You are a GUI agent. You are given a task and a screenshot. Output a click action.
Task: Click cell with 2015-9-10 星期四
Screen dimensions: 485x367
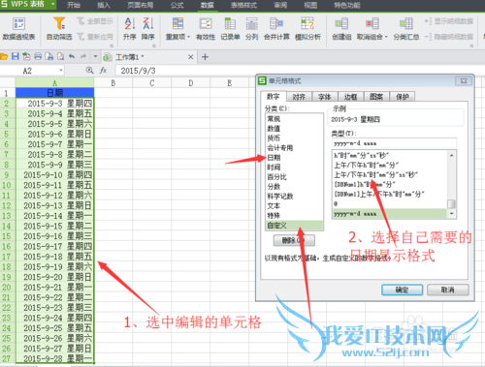[x=54, y=175]
